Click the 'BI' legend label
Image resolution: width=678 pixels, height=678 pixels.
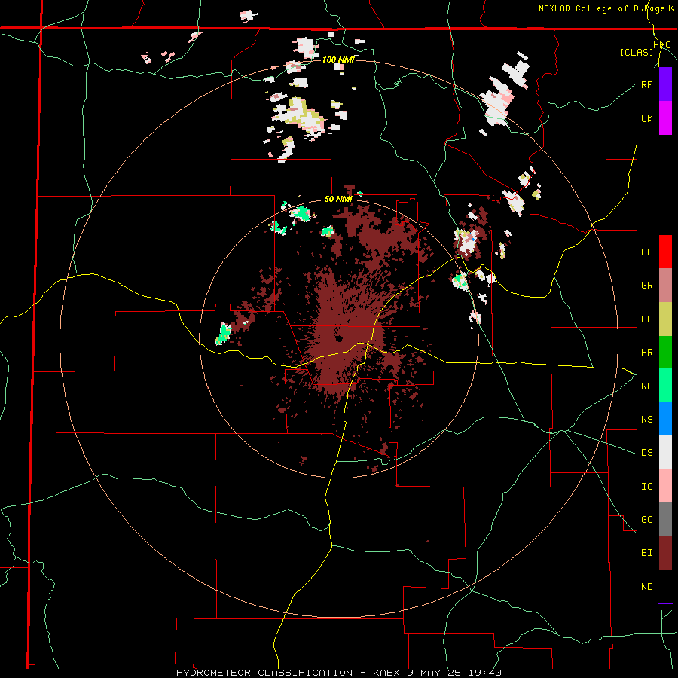point(646,553)
